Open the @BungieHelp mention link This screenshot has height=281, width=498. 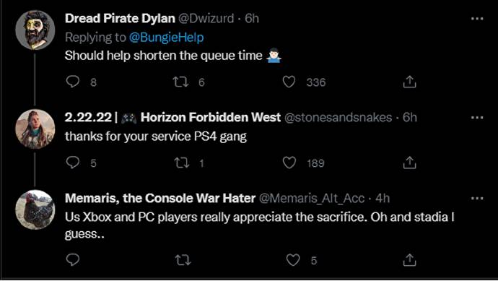pyautogui.click(x=167, y=38)
